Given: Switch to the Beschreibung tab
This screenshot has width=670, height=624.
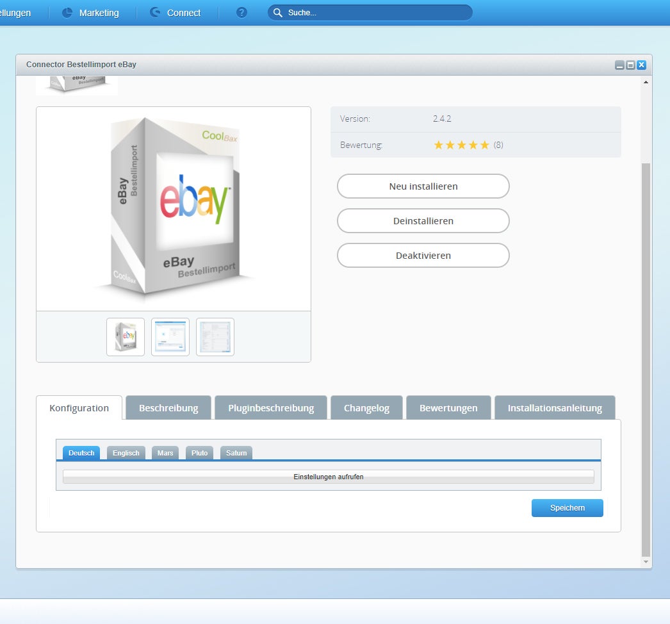Looking at the screenshot, I should 168,408.
